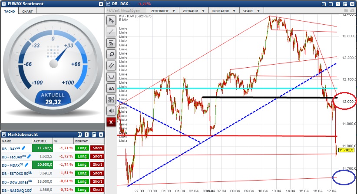Click the DERIVAT column header

pyautogui.click(x=89, y=141)
